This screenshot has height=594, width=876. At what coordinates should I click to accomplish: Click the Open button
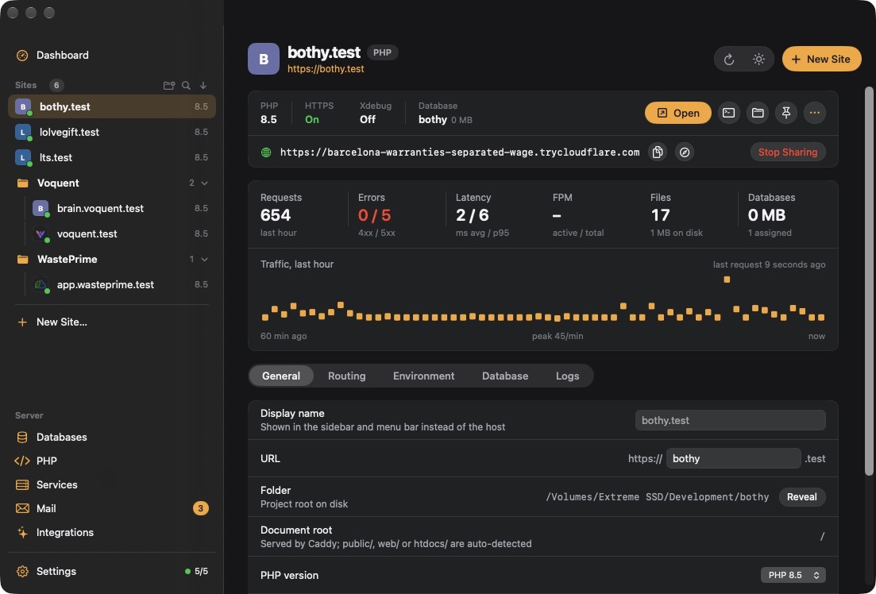pos(678,113)
